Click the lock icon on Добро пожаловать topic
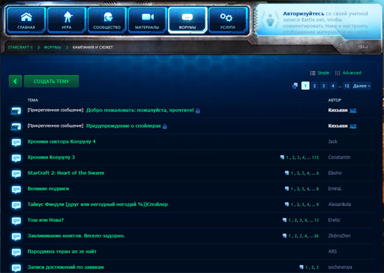384x273 pixels. click(x=198, y=111)
